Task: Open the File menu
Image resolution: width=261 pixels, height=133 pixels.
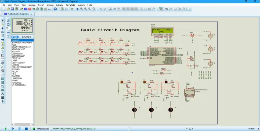Action: coord(3,5)
